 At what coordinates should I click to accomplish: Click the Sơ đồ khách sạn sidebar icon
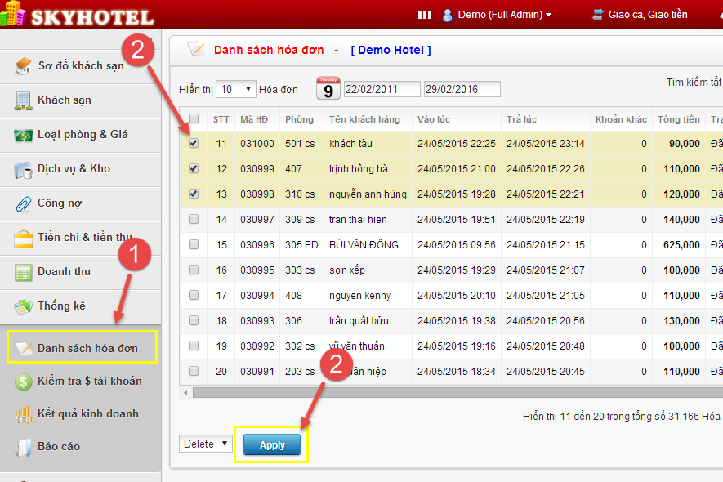[24, 66]
